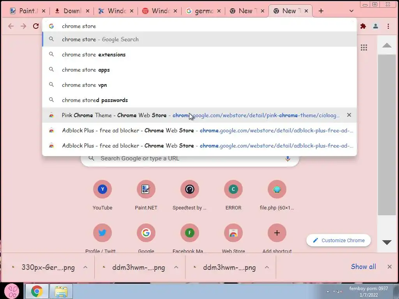Image resolution: width=399 pixels, height=299 pixels.
Task: Select 'chrome stored passwords' suggestion
Action: [199, 100]
